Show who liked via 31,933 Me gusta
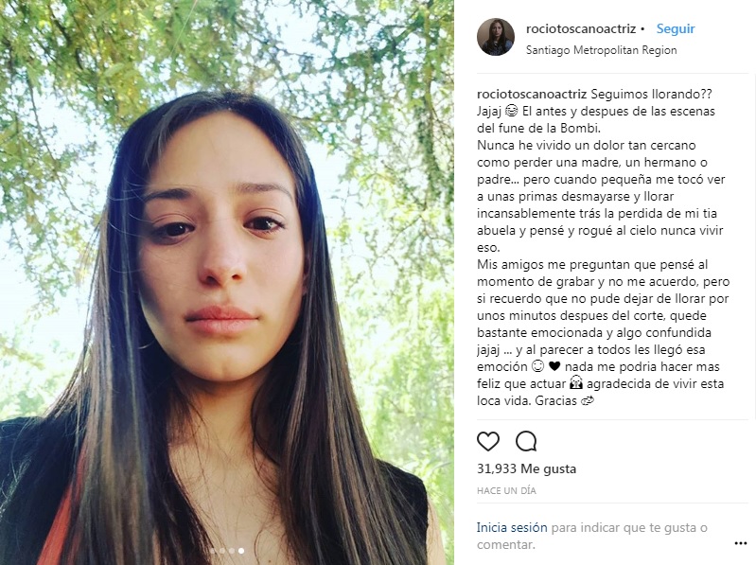 pos(526,468)
